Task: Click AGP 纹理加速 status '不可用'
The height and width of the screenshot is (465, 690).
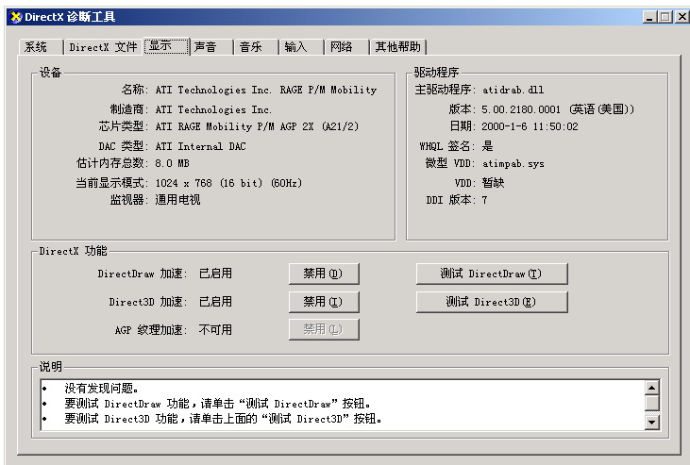Action: pyautogui.click(x=215, y=329)
